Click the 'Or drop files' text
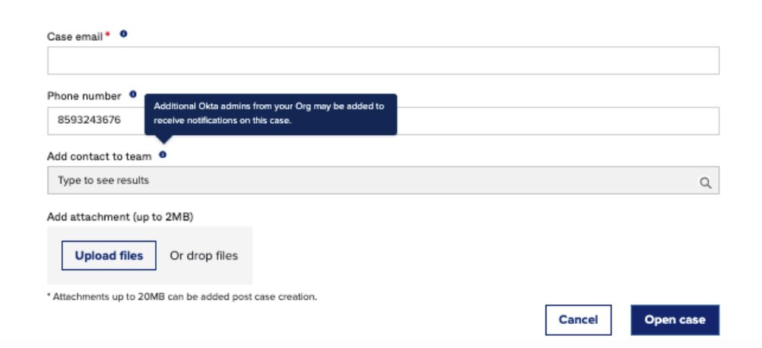The height and width of the screenshot is (348, 762). click(204, 256)
